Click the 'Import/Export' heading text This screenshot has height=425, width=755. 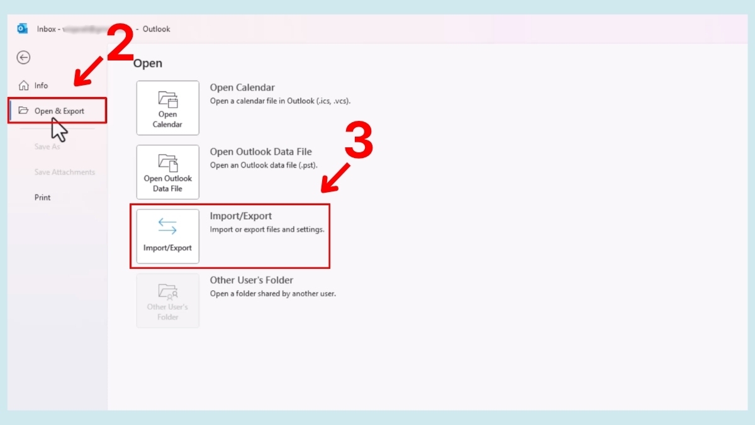pos(241,216)
